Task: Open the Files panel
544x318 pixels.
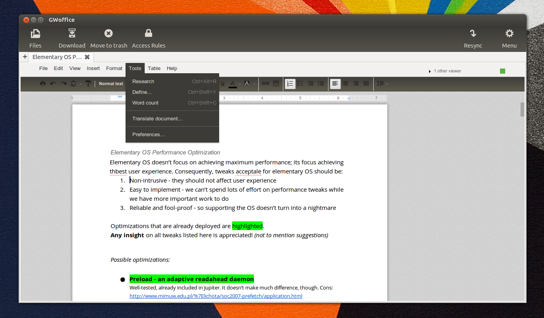Action: click(x=35, y=39)
